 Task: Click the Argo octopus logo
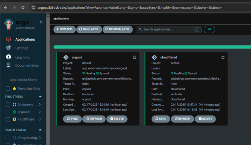pyautogui.click(x=8, y=24)
